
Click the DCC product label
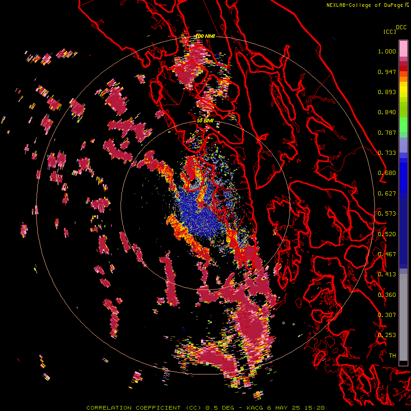point(401,27)
